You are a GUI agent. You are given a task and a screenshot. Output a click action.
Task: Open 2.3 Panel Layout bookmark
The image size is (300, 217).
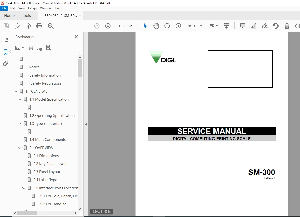(x=47, y=172)
